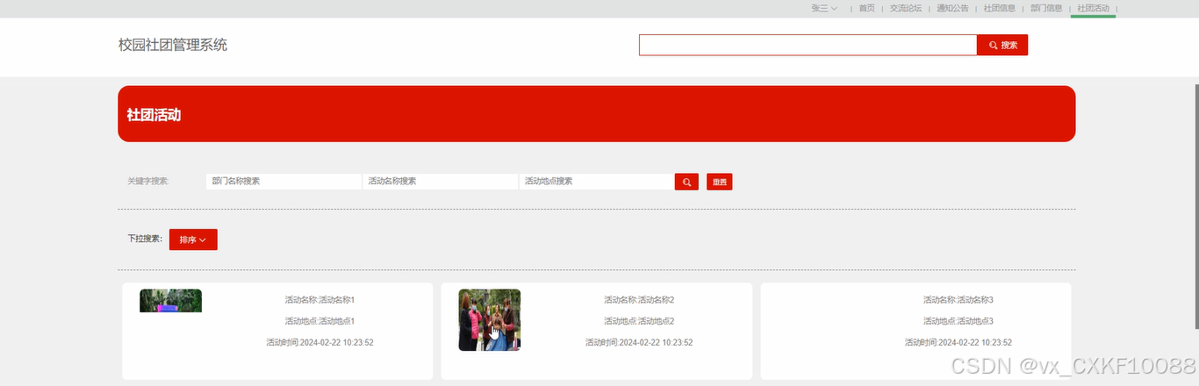Open 通知公告 in the top navigation

point(952,8)
